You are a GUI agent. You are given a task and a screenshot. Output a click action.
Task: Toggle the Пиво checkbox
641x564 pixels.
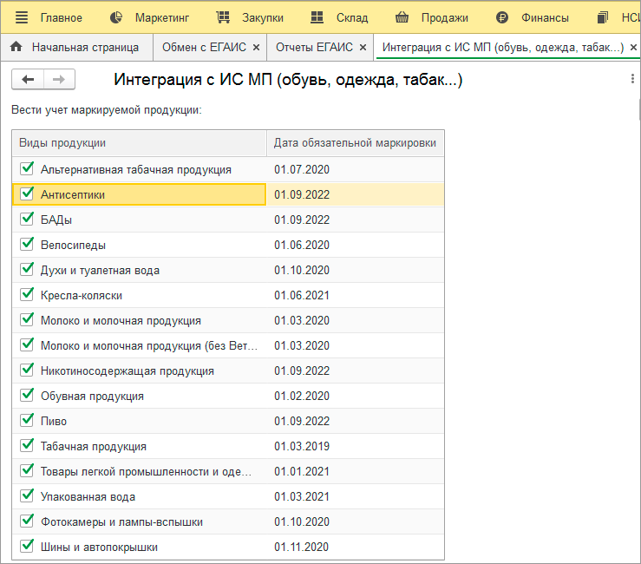27,420
